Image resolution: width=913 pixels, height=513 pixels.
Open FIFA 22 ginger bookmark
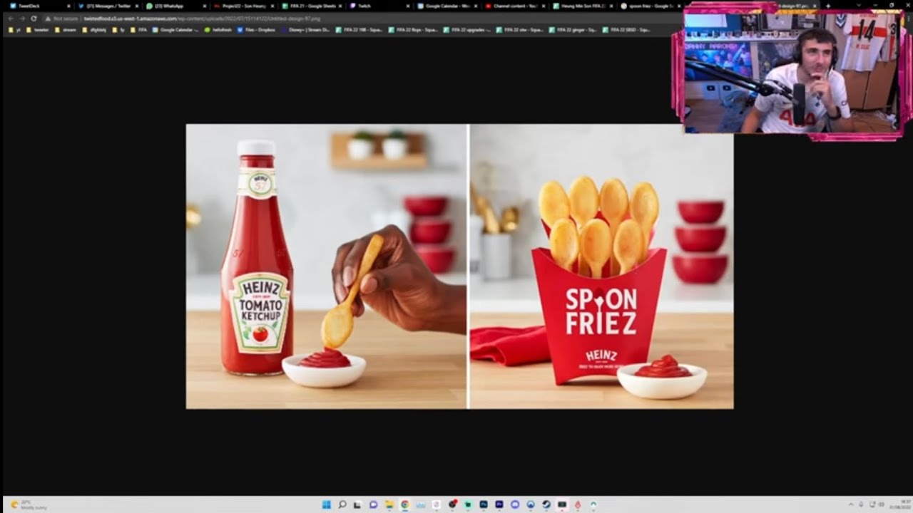573,30
